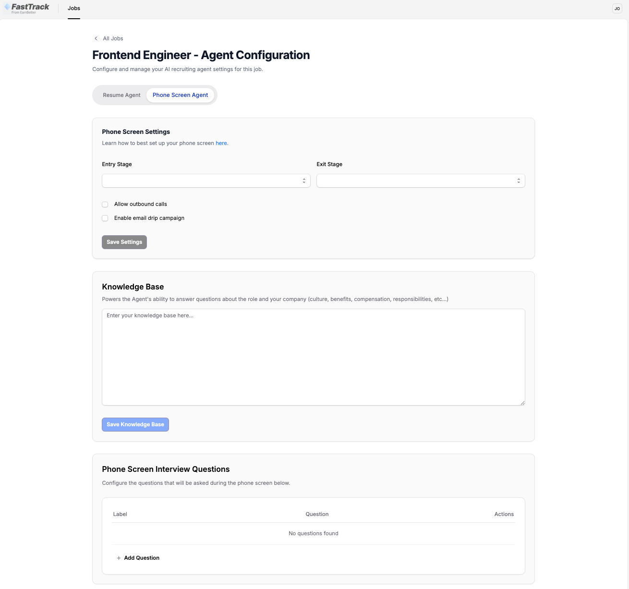Open the Jobs navigation item
Screen dimensions: 629x589
pyautogui.click(x=74, y=8)
